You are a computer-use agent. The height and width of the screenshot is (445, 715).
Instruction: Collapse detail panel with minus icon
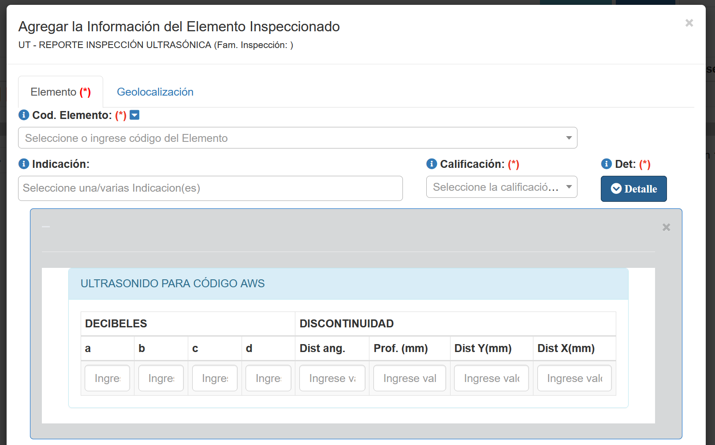pyautogui.click(x=46, y=227)
